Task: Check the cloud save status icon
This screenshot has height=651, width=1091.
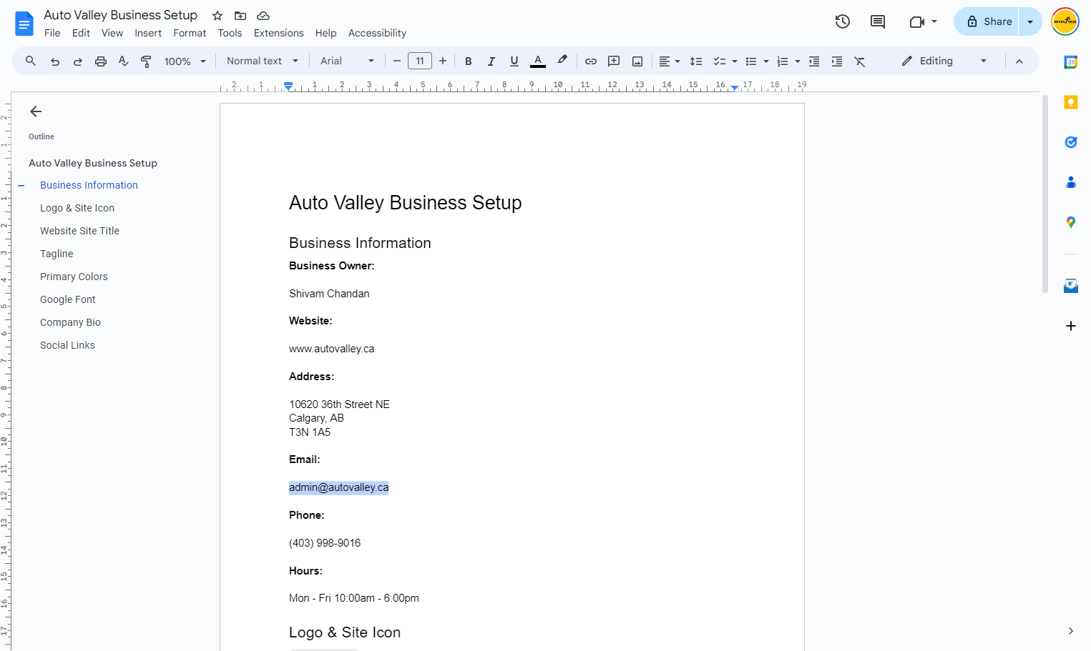Action: (x=263, y=16)
